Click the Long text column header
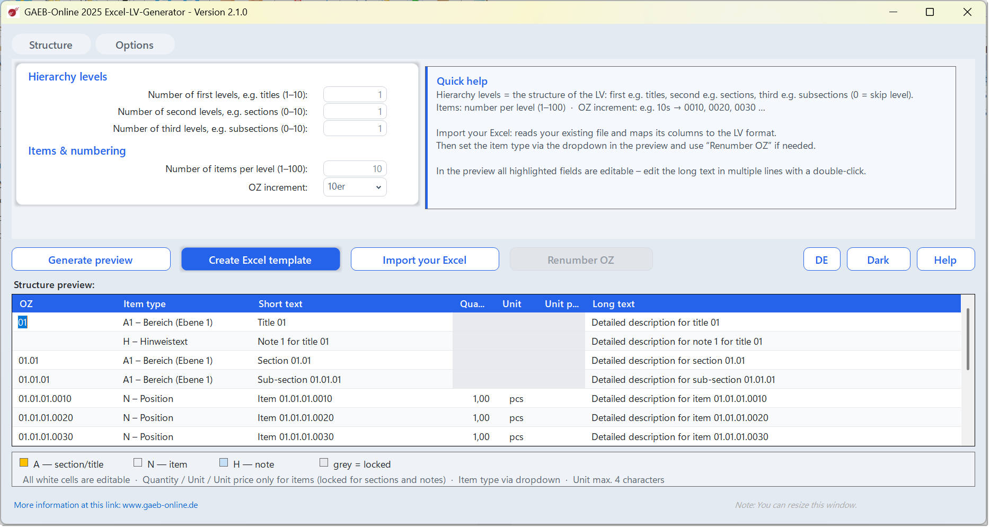990x528 pixels. [x=774, y=304]
